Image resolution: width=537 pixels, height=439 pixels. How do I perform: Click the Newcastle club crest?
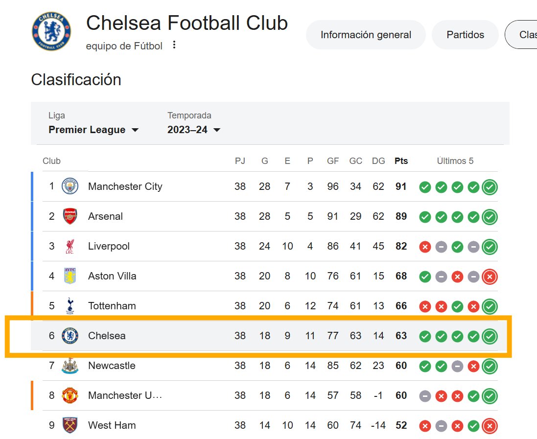[70, 366]
